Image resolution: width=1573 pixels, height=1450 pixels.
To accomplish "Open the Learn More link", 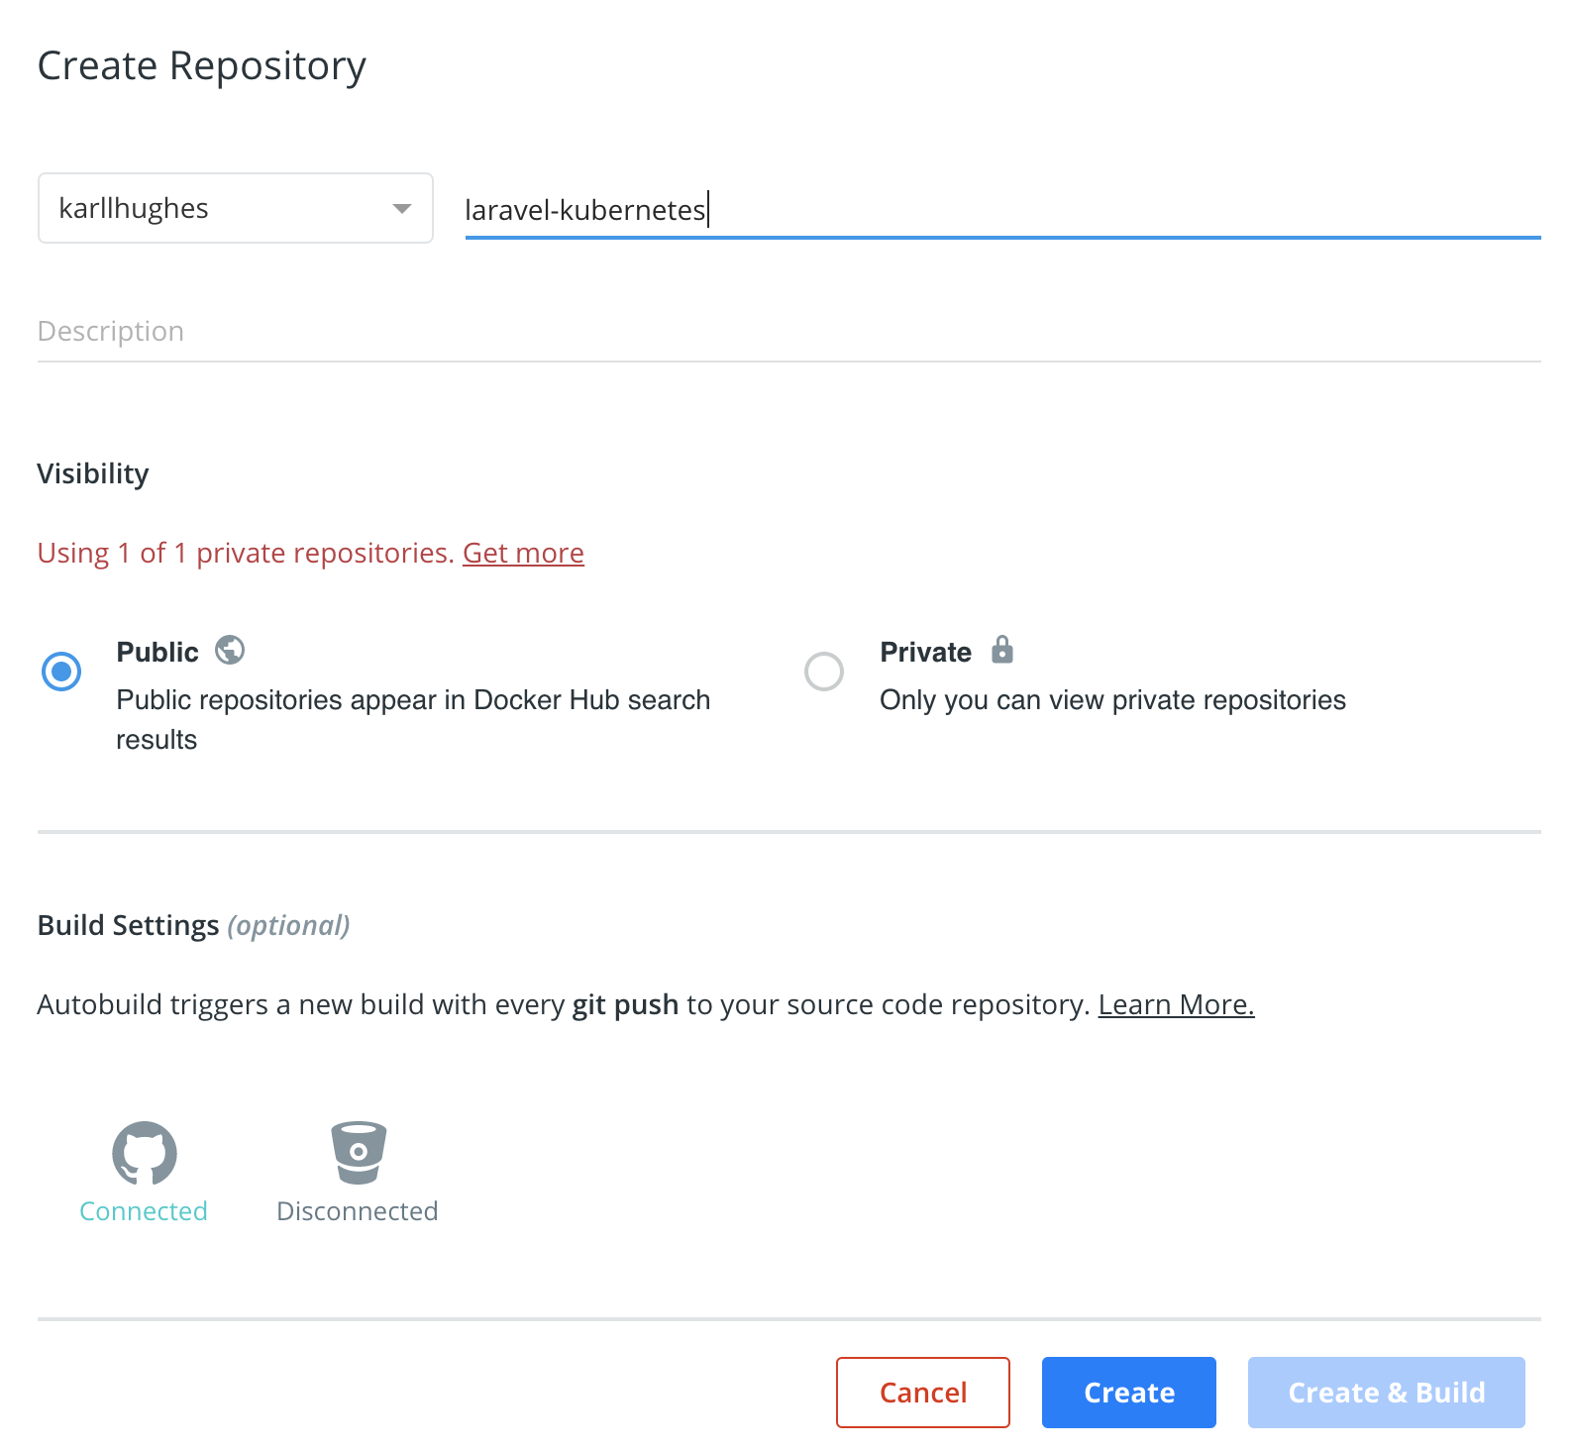I will [x=1176, y=1004].
